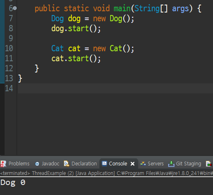
Task: Open the Problems tab
Action: coord(15,164)
